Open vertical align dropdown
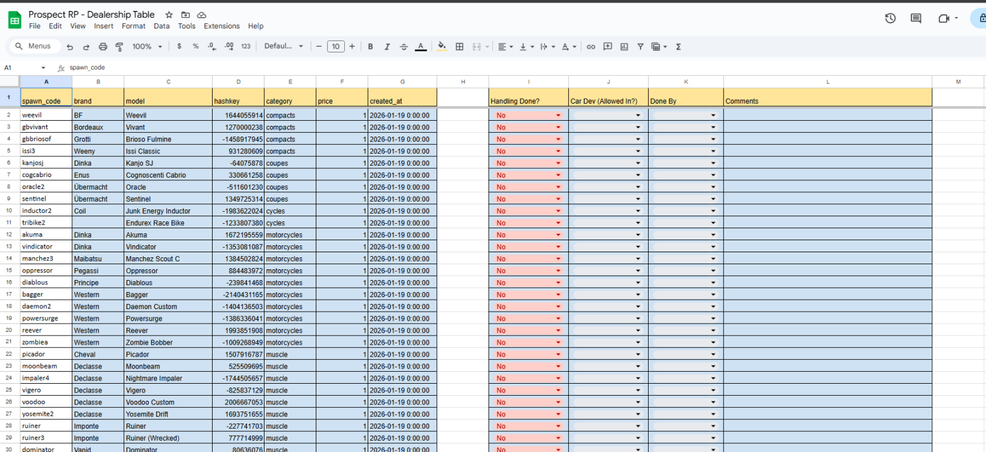Image resolution: width=986 pixels, height=452 pixels. pyautogui.click(x=526, y=47)
